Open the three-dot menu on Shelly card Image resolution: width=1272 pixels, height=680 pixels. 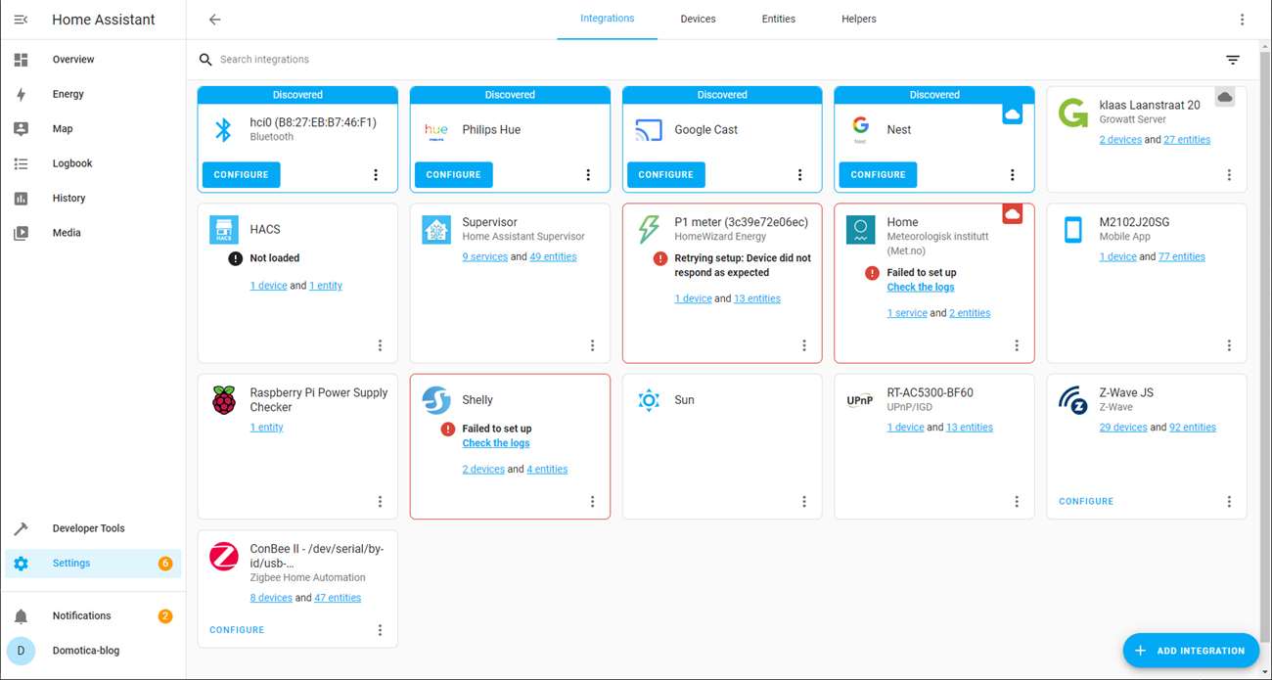click(592, 502)
